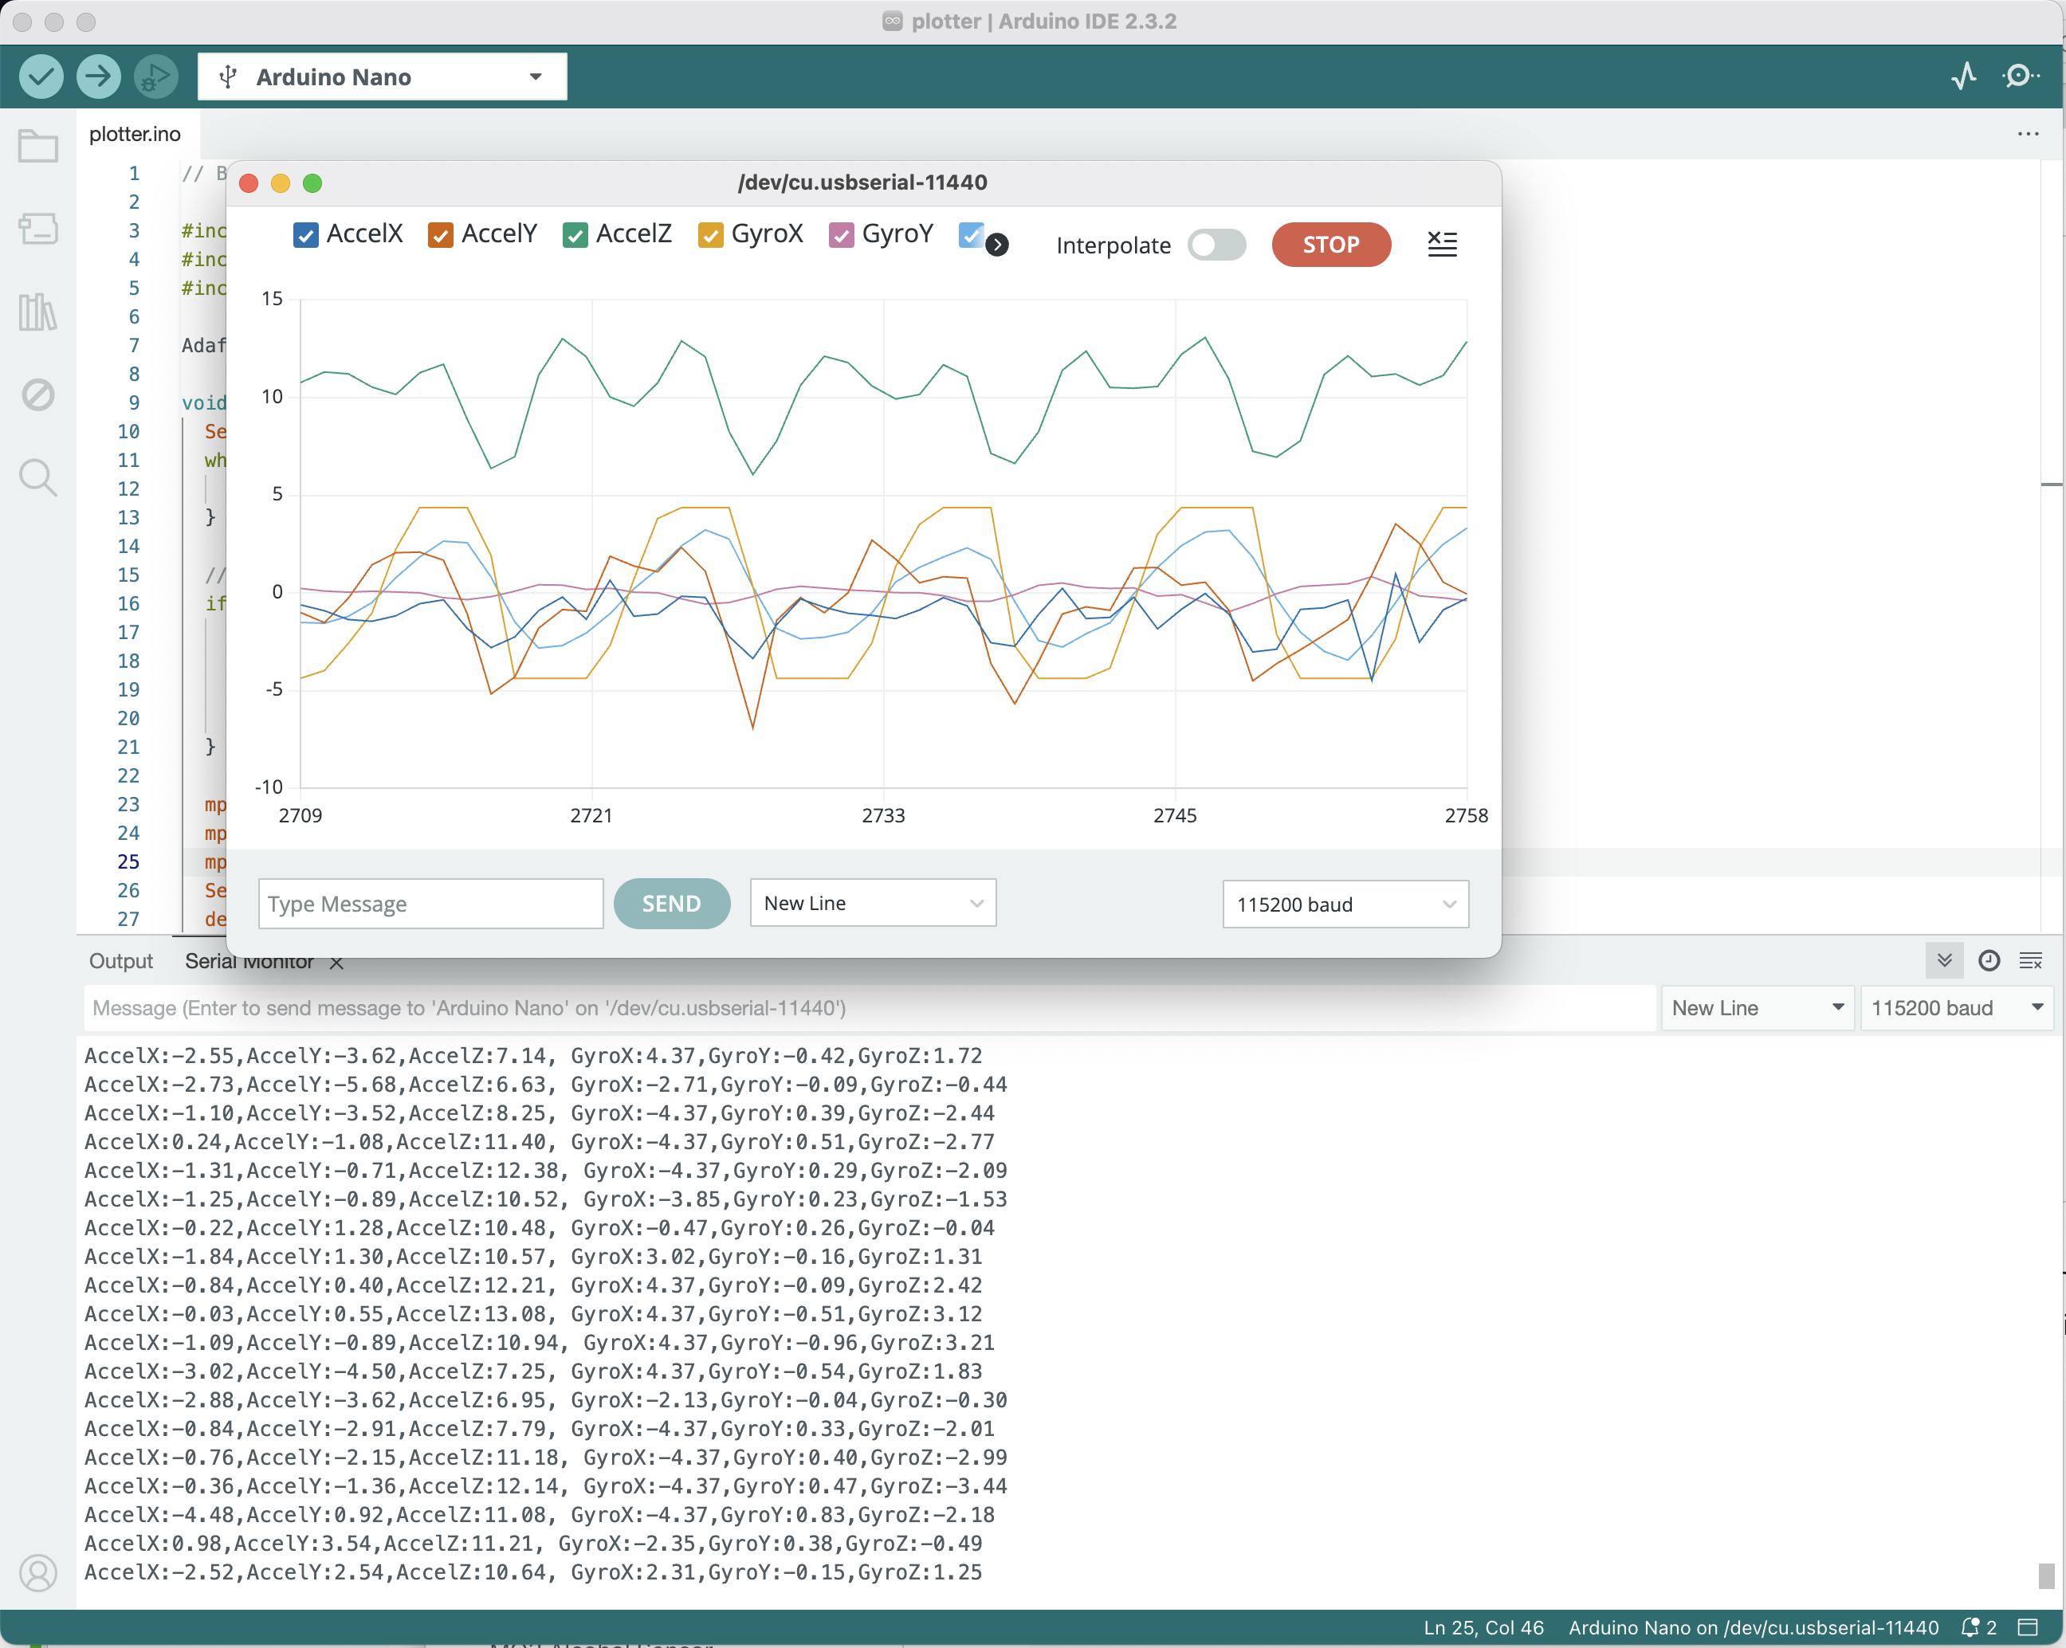Clear Serial Monitor output icon
The width and height of the screenshot is (2066, 1648).
(x=2031, y=960)
